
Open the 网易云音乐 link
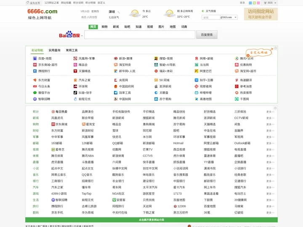pyautogui.click(x=58, y=175)
